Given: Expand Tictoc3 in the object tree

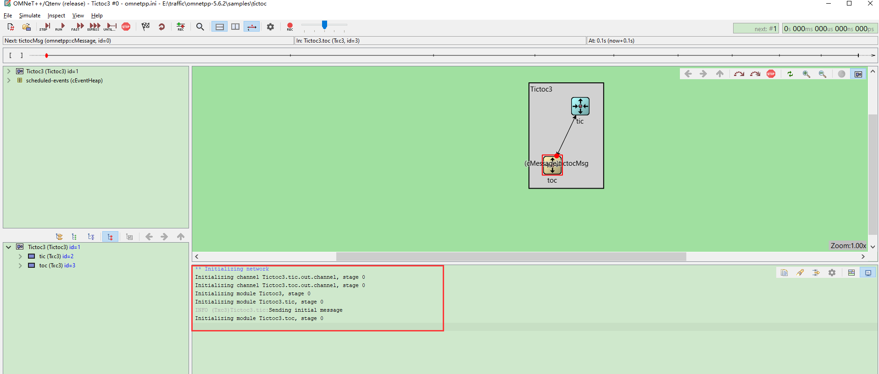Looking at the screenshot, I should coord(9,71).
